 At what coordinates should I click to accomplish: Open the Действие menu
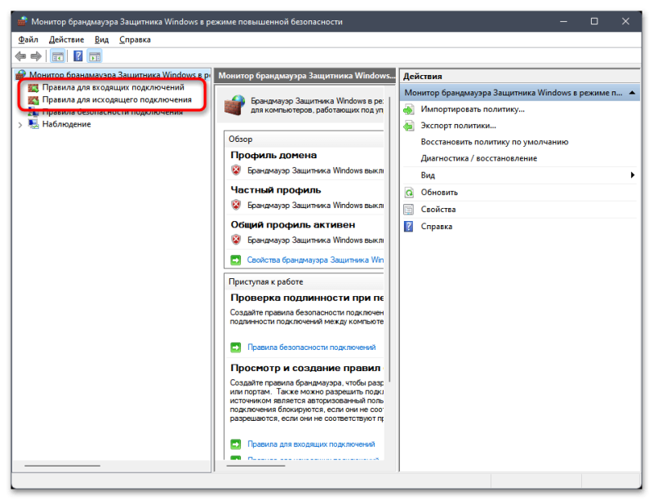coord(66,39)
